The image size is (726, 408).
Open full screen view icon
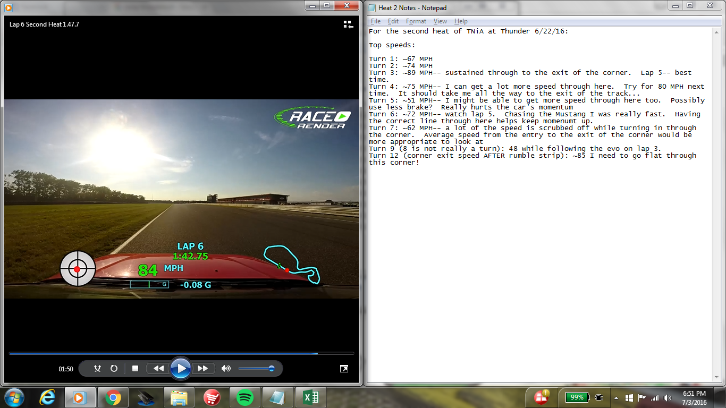pyautogui.click(x=344, y=369)
